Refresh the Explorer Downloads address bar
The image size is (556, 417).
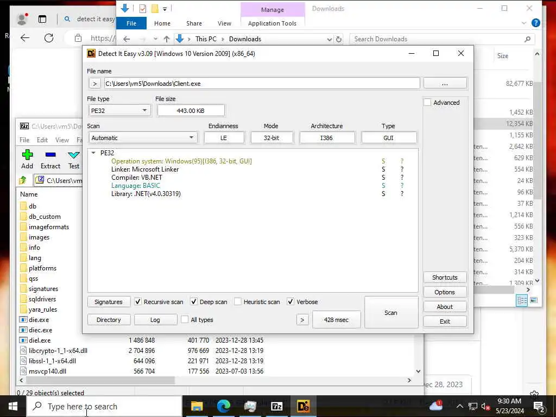pyautogui.click(x=339, y=39)
